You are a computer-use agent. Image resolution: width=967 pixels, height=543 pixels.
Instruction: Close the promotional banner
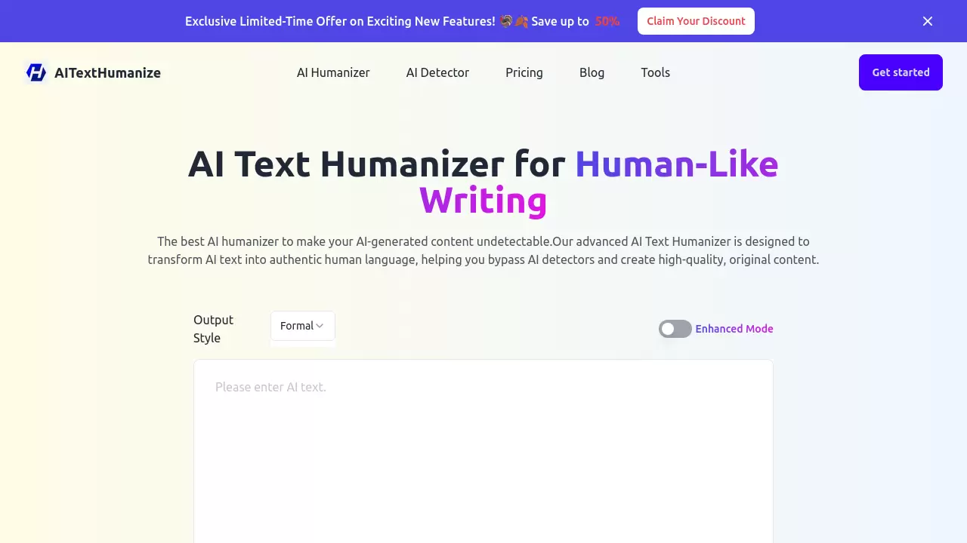tap(928, 21)
